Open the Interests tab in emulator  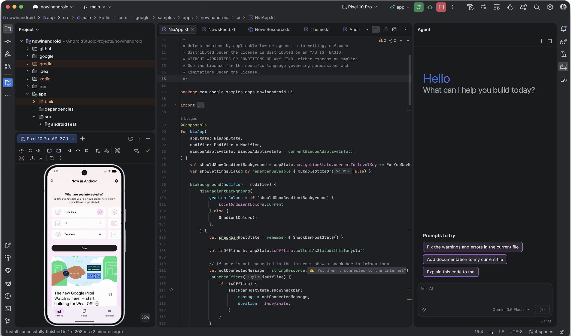pos(109,312)
